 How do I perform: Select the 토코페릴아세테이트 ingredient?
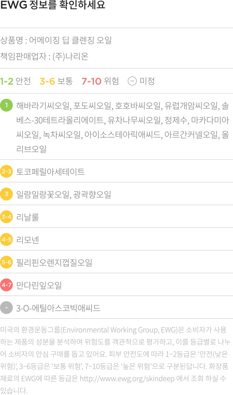coord(50,172)
